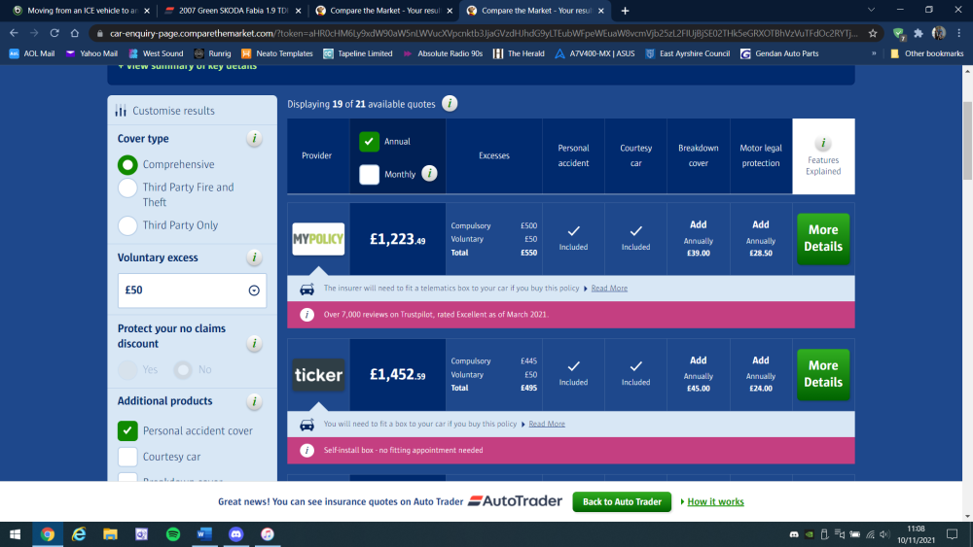The width and height of the screenshot is (973, 547).
Task: Go to browser home page
Action: coord(75,33)
